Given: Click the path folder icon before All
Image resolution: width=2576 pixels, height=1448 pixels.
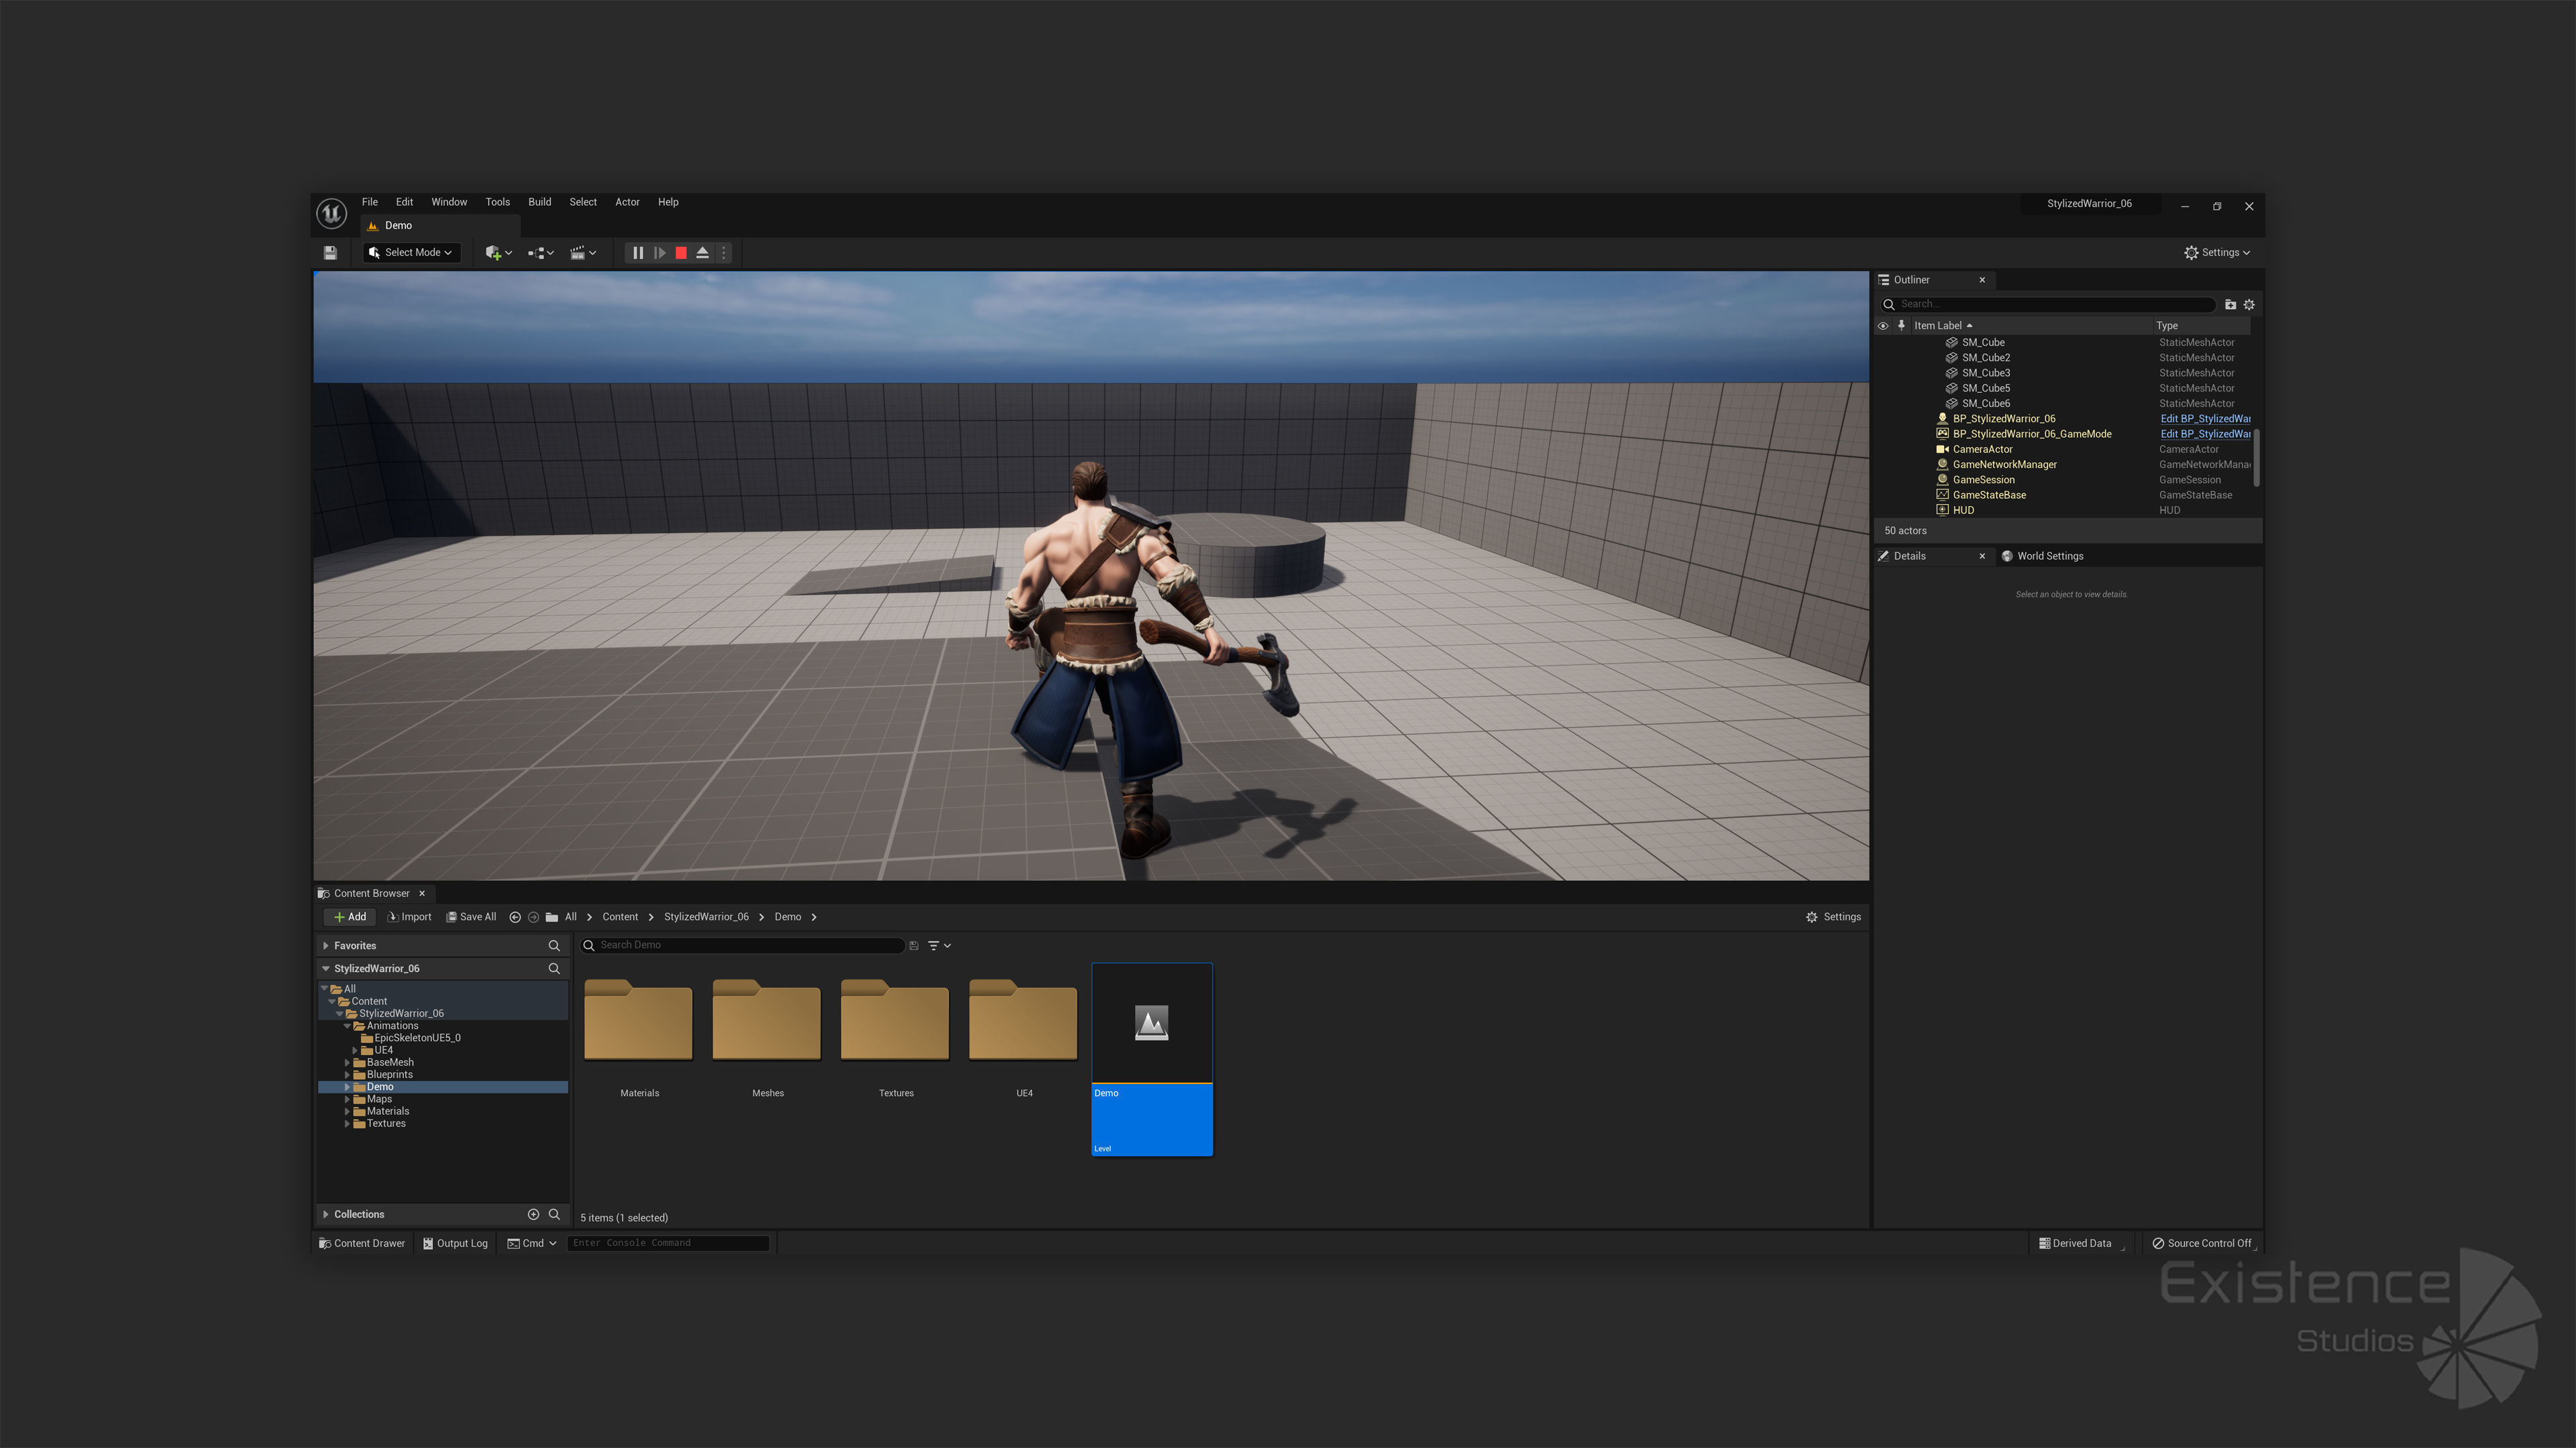Looking at the screenshot, I should pyautogui.click(x=552, y=917).
